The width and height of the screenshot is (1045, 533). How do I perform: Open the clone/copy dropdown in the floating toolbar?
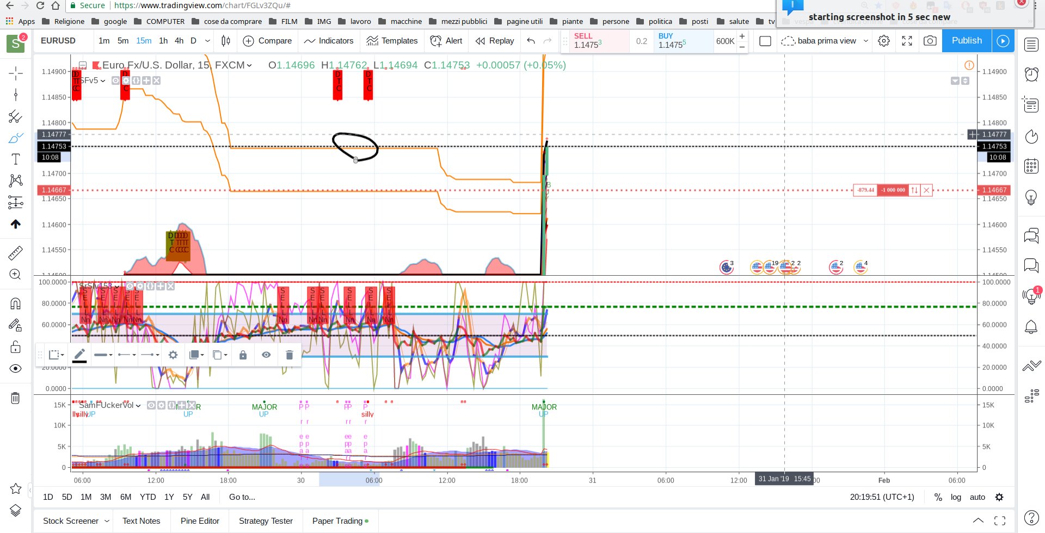220,355
